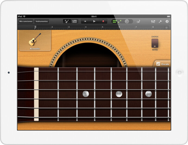Click the playhead at bar 1
The image size is (188, 145).
tap(35, 27)
